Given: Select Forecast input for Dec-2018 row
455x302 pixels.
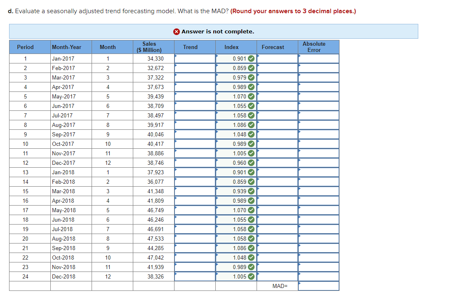Looking at the screenshot, I should click(277, 276).
